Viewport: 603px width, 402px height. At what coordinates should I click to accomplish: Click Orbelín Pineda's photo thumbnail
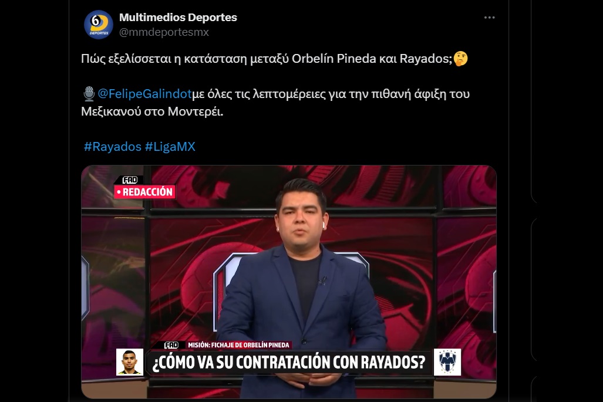(x=130, y=362)
